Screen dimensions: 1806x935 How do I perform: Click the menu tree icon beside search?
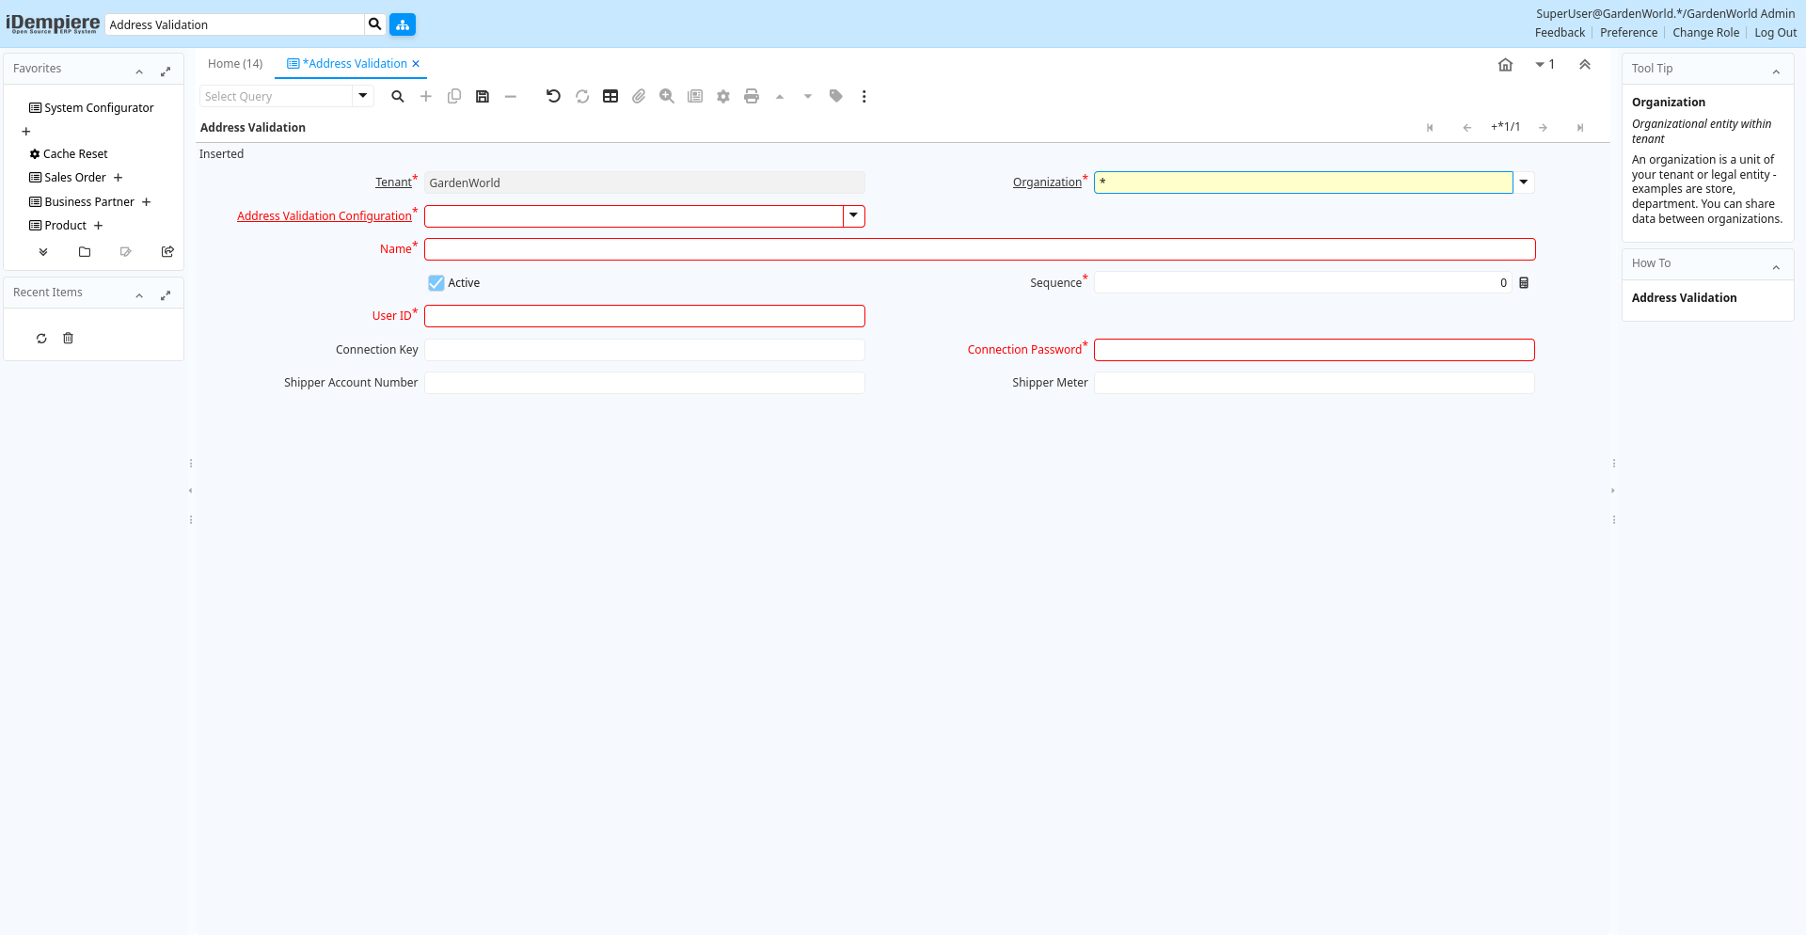[x=403, y=24]
